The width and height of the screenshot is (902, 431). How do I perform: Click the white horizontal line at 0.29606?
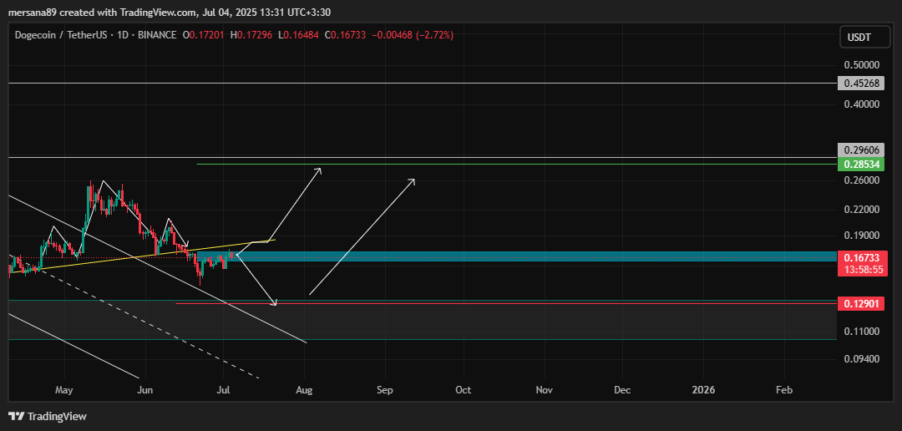pos(423,157)
